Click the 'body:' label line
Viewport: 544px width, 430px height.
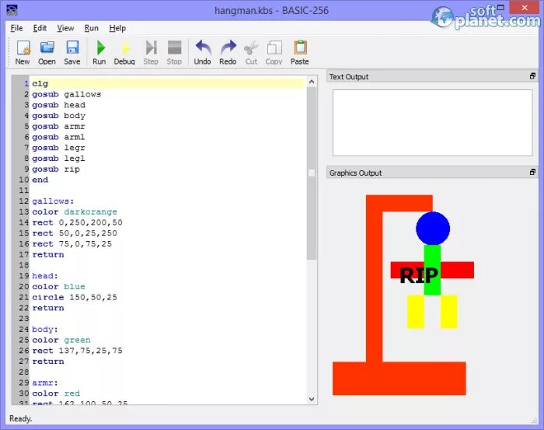click(x=45, y=330)
